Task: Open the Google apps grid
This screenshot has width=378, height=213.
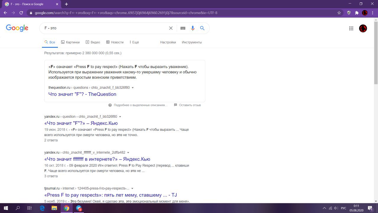Action: pyautogui.click(x=351, y=28)
